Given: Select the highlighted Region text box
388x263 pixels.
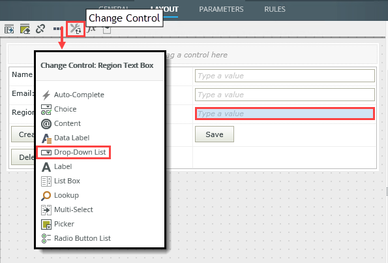Looking at the screenshot, I should click(x=285, y=114).
